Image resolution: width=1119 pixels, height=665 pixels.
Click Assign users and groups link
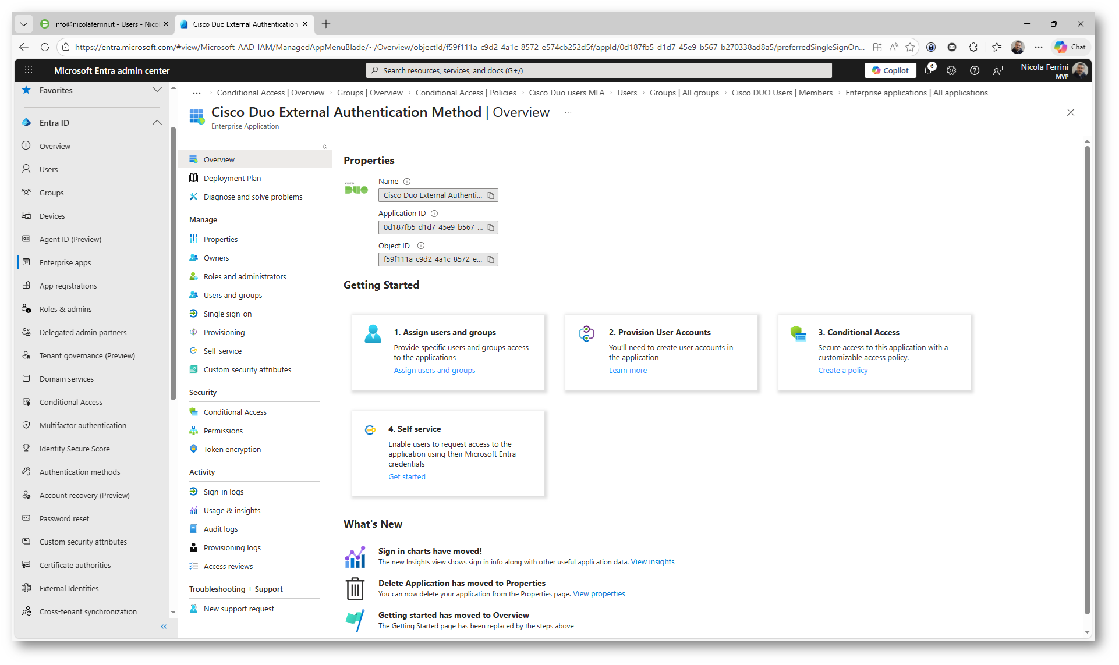click(434, 371)
